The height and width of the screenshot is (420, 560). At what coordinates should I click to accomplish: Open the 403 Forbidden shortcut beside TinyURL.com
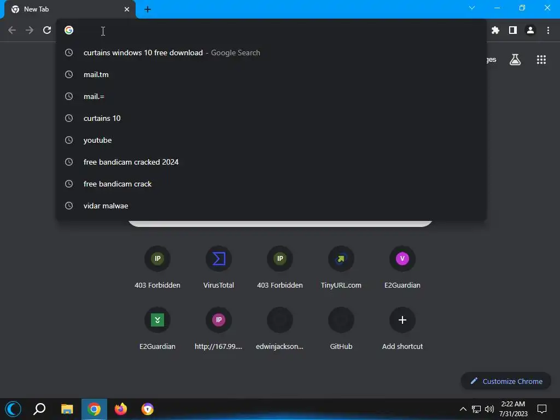click(280, 267)
